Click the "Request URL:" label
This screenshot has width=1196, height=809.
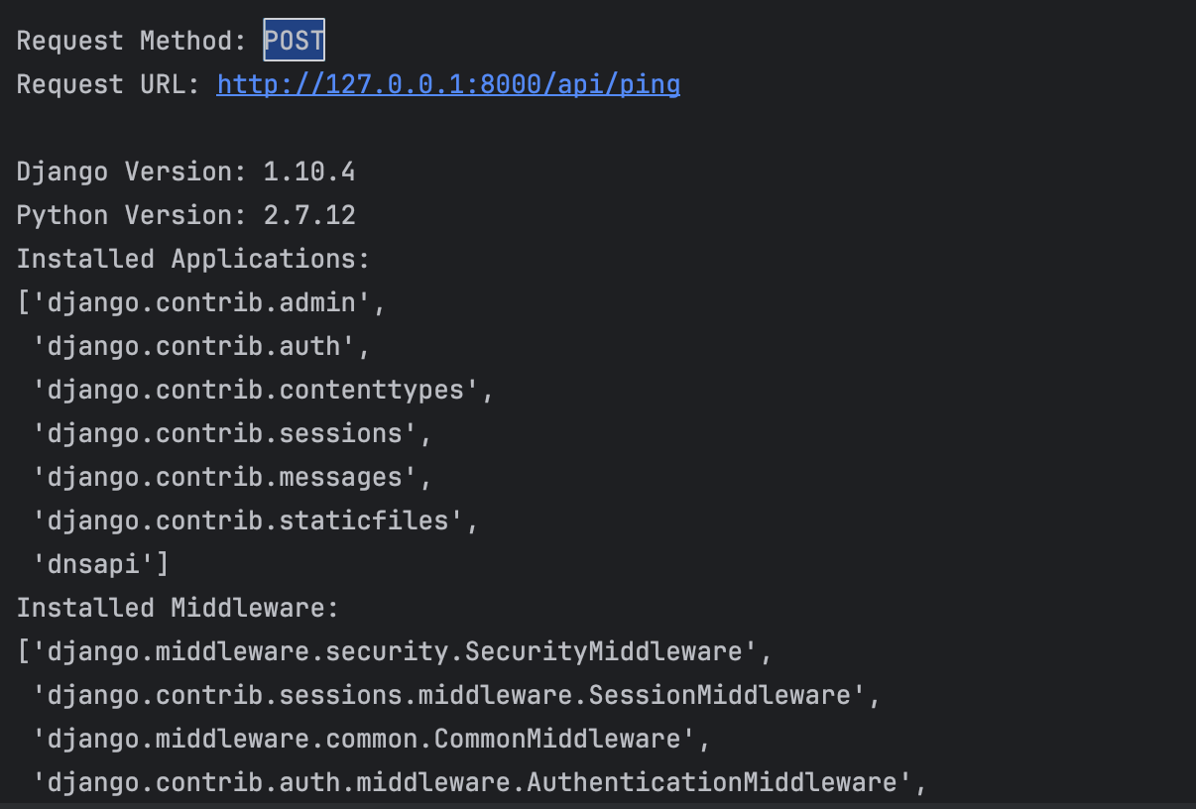coord(108,84)
